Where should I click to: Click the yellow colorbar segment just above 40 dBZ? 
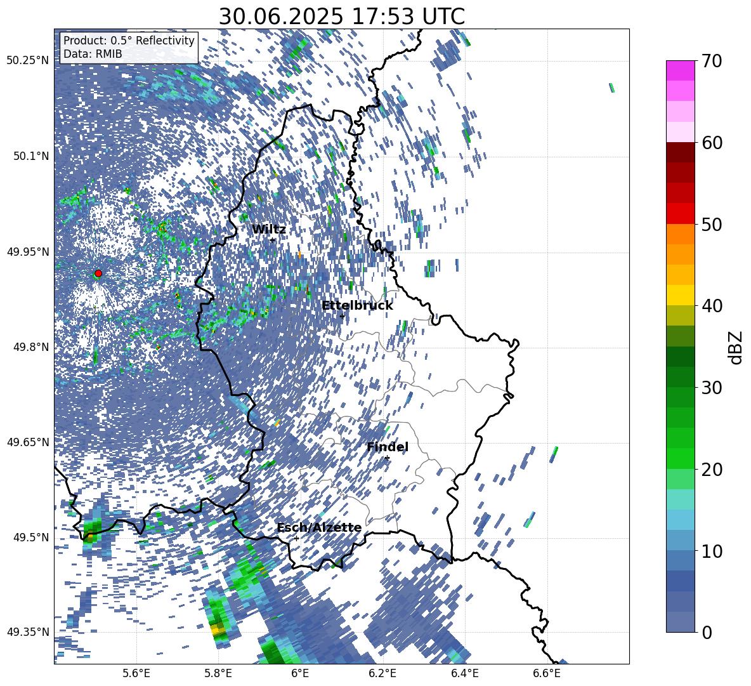point(680,295)
